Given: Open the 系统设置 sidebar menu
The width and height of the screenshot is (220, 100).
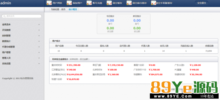Looking at the screenshot, I should [x=6, y=64].
